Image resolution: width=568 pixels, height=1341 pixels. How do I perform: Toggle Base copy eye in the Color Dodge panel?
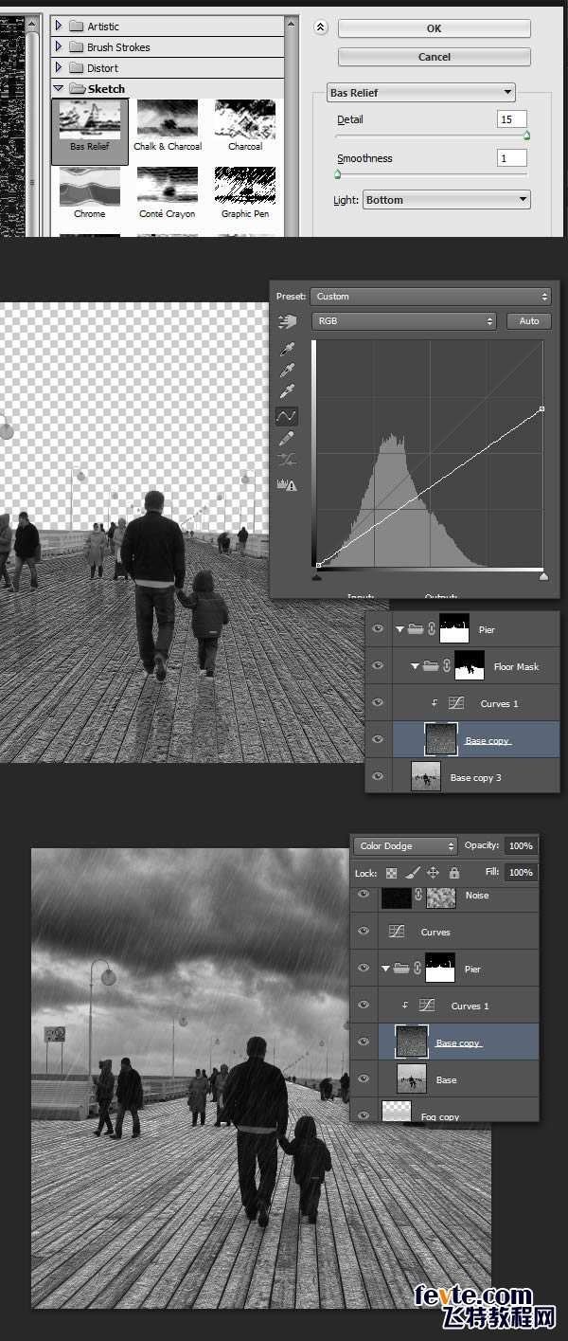pyautogui.click(x=364, y=1042)
